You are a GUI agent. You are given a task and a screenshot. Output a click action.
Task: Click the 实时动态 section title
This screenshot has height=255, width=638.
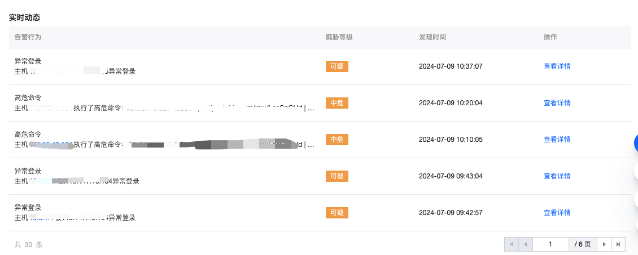coord(24,17)
